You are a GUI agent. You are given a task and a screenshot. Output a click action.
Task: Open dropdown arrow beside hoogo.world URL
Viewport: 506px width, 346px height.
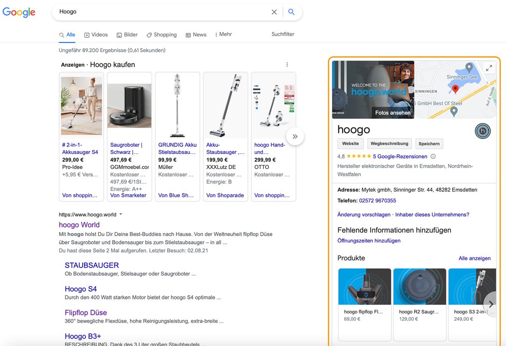(x=121, y=214)
